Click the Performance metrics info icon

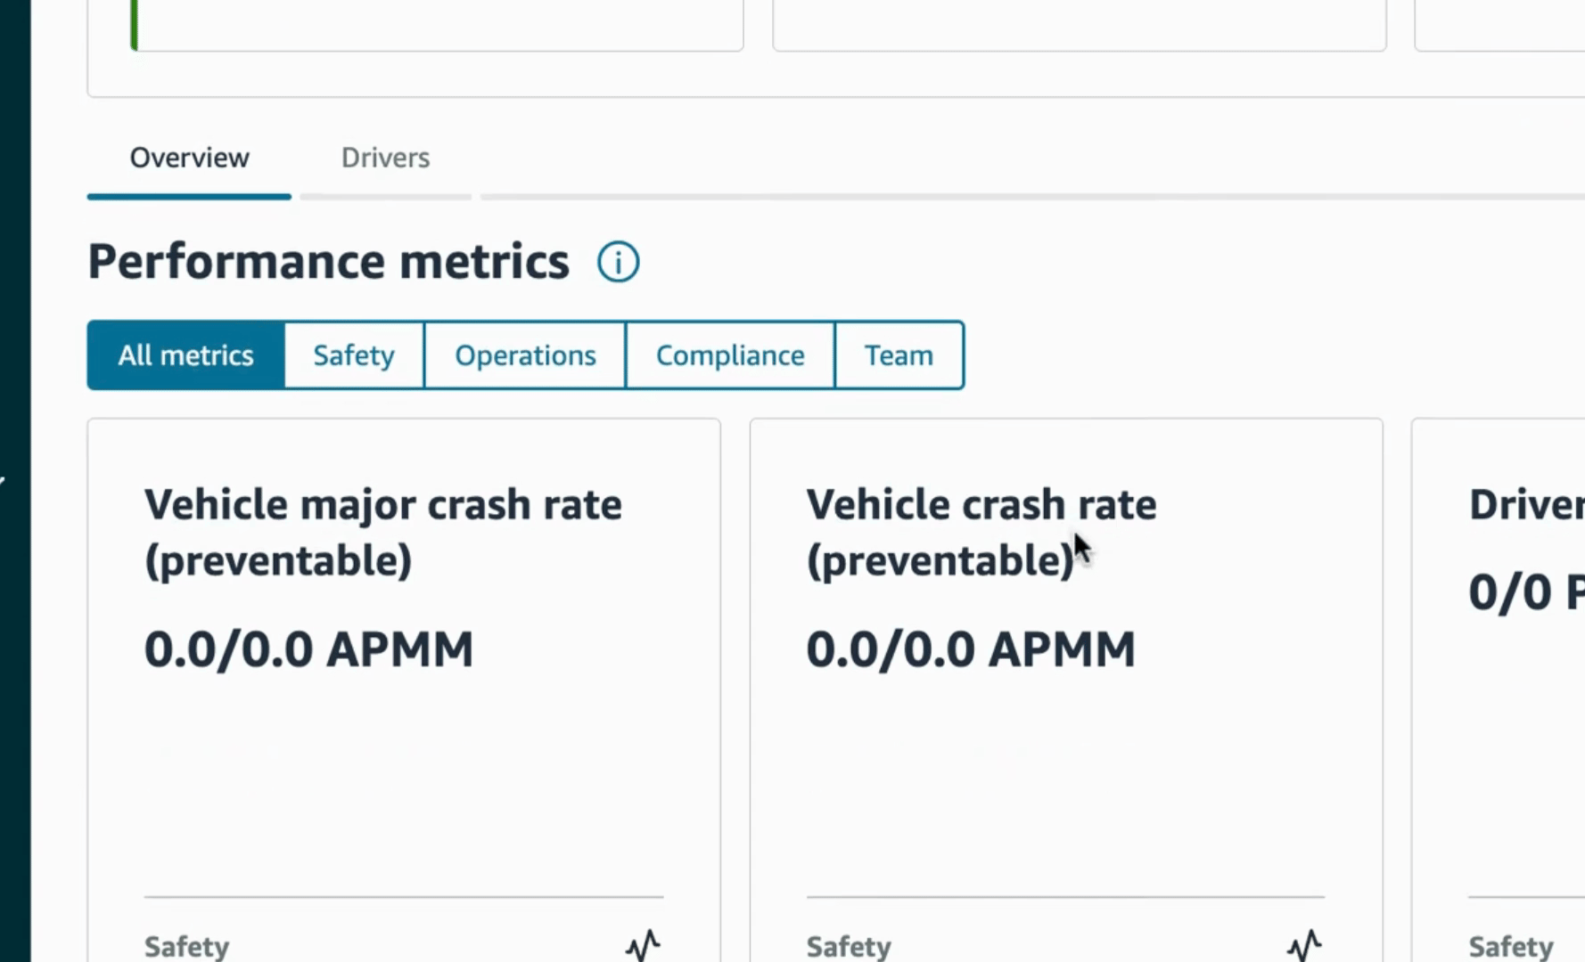click(618, 262)
